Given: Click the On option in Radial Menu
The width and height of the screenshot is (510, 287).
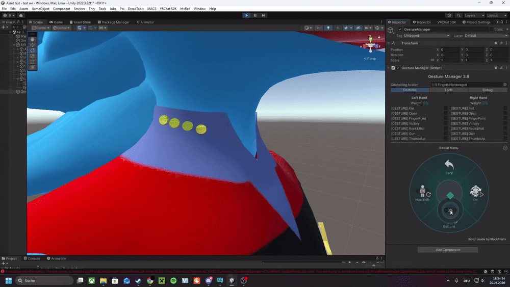Looking at the screenshot, I should pyautogui.click(x=475, y=193).
